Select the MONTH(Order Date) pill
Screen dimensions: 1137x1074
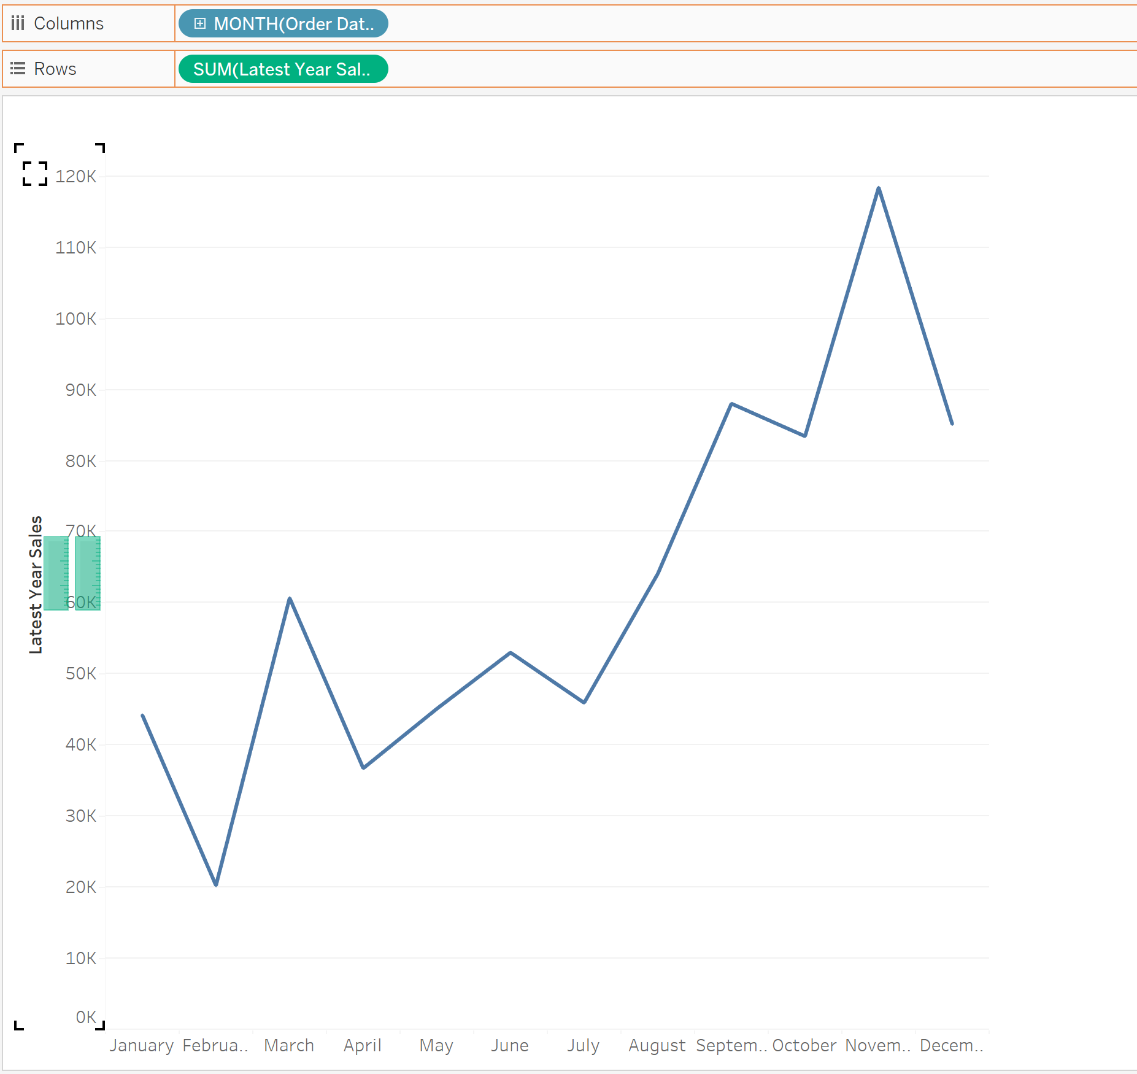tap(293, 23)
